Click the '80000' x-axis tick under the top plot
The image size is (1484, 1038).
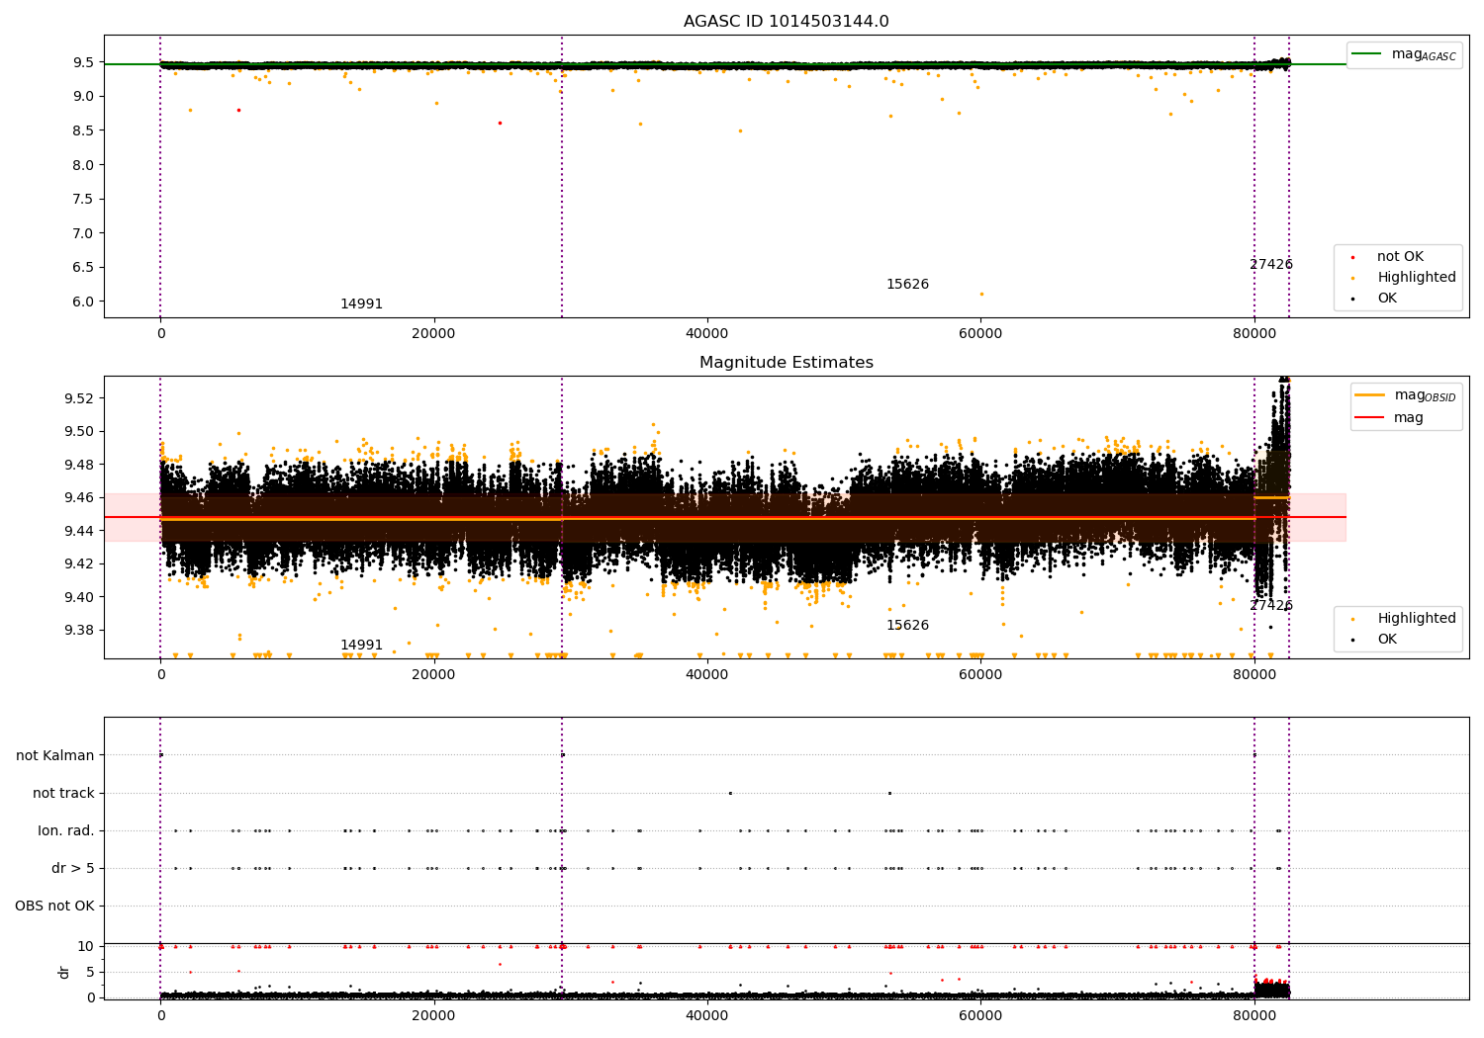pos(1254,334)
